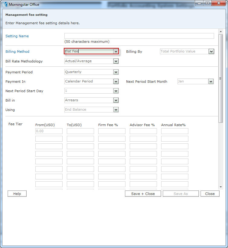
Task: Open the Billing Method dropdown
Action: 116,52
